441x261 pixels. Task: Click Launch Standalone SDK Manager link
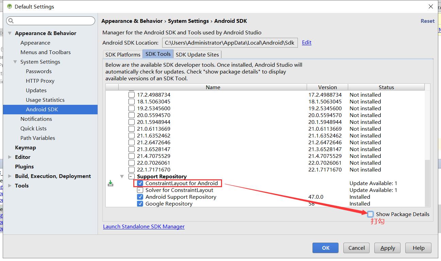(x=144, y=227)
